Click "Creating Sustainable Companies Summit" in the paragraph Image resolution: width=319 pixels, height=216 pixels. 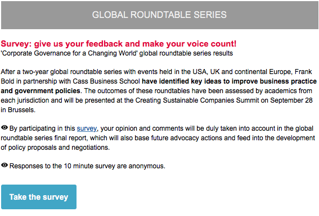[x=197, y=100]
